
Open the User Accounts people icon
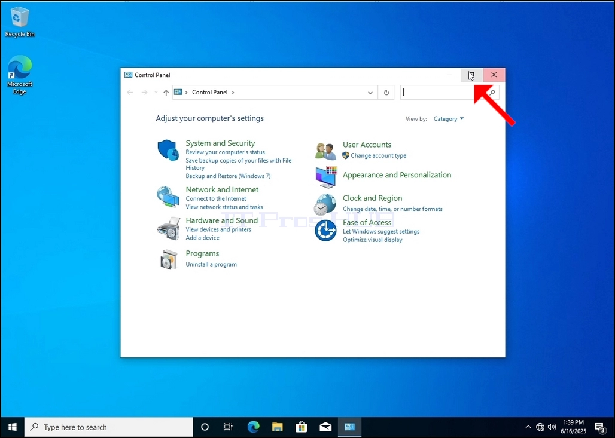coord(325,151)
